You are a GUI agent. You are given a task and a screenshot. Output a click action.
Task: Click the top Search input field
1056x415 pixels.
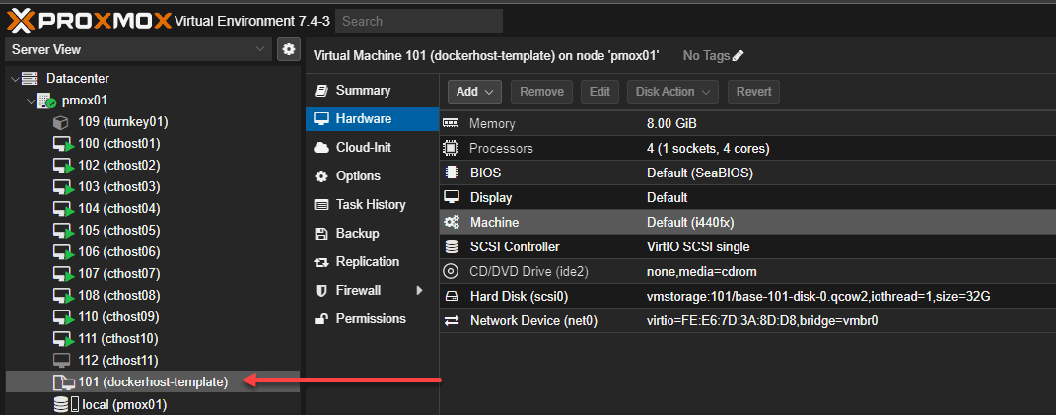pyautogui.click(x=418, y=21)
